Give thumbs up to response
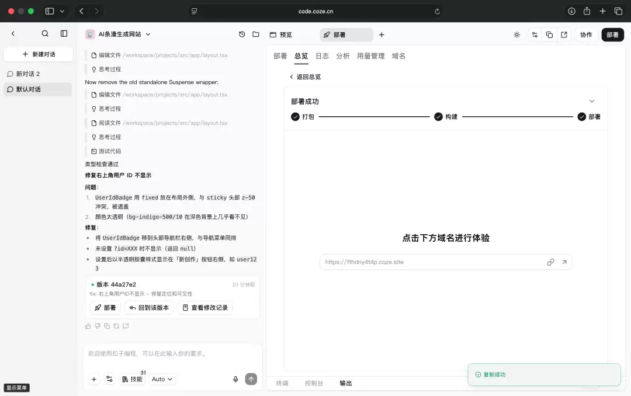 (88, 326)
